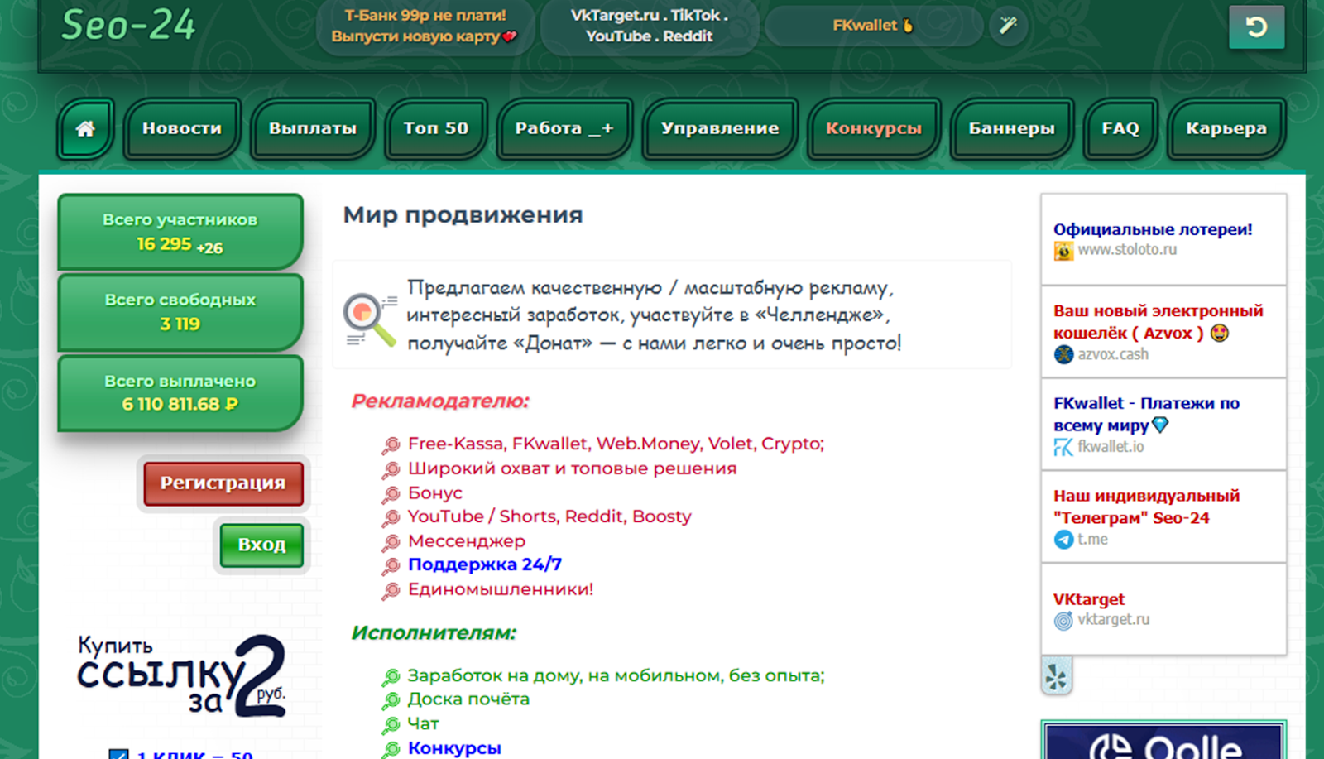Open the Топ 50 menu item
This screenshot has width=1324, height=759.
(x=436, y=128)
